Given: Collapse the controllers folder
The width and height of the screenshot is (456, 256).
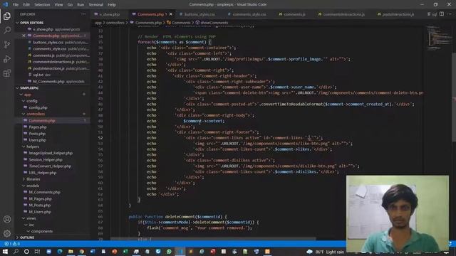Looking at the screenshot, I should [36, 114].
